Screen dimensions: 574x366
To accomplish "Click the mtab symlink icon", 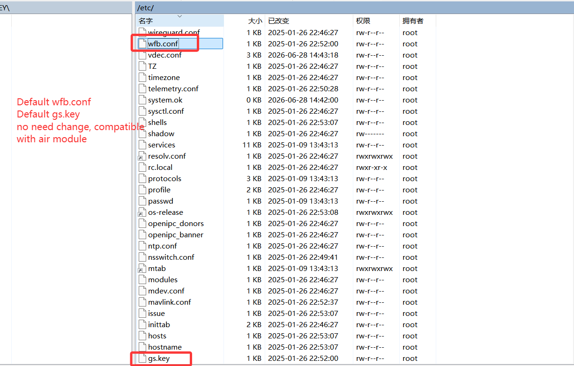I will click(142, 268).
